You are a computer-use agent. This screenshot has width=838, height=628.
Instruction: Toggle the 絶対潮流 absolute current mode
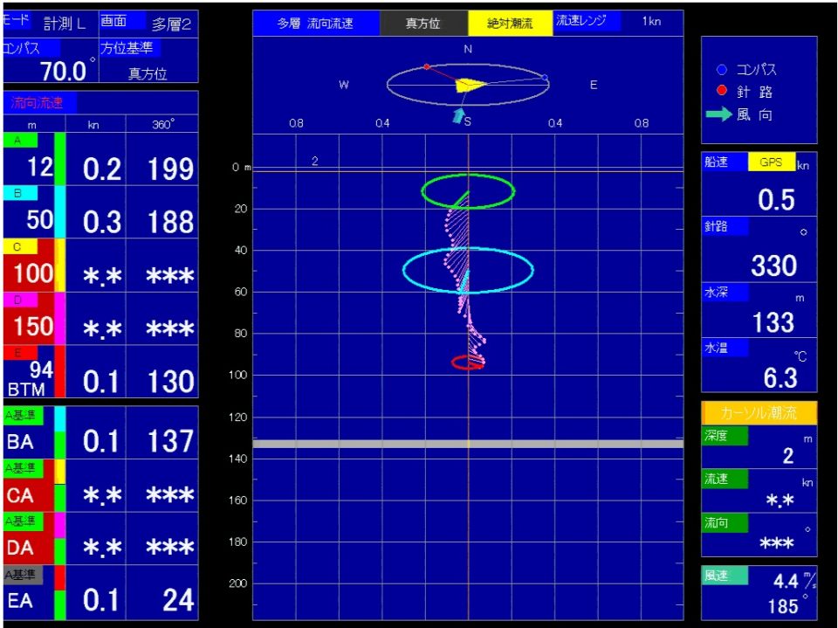pos(510,24)
